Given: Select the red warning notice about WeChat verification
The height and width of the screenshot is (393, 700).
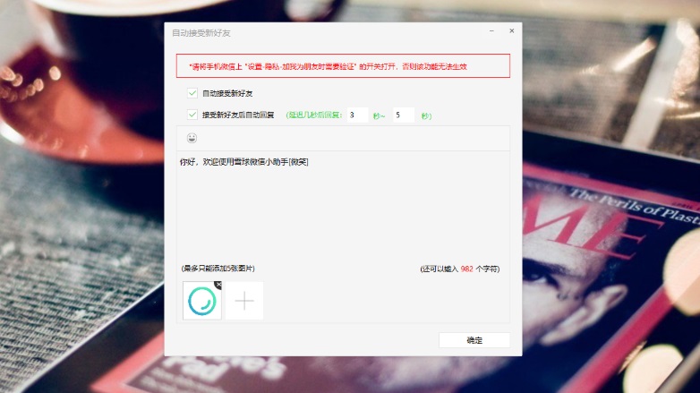Looking at the screenshot, I should coord(343,66).
